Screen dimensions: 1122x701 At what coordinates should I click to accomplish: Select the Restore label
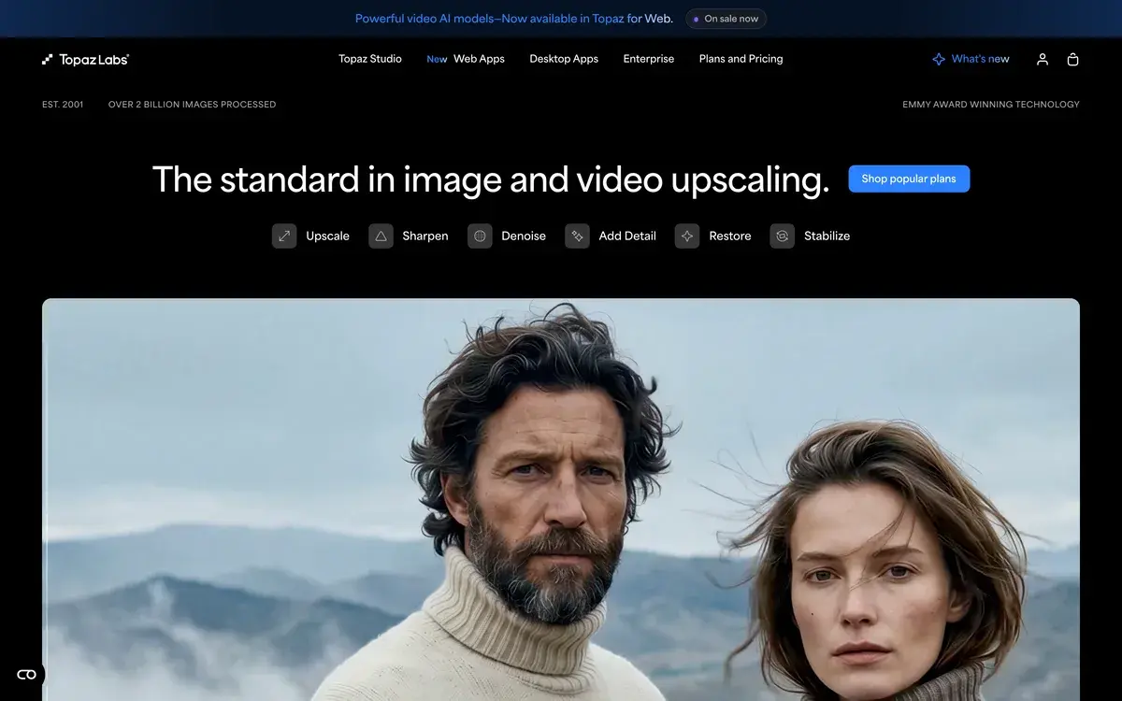(x=730, y=236)
